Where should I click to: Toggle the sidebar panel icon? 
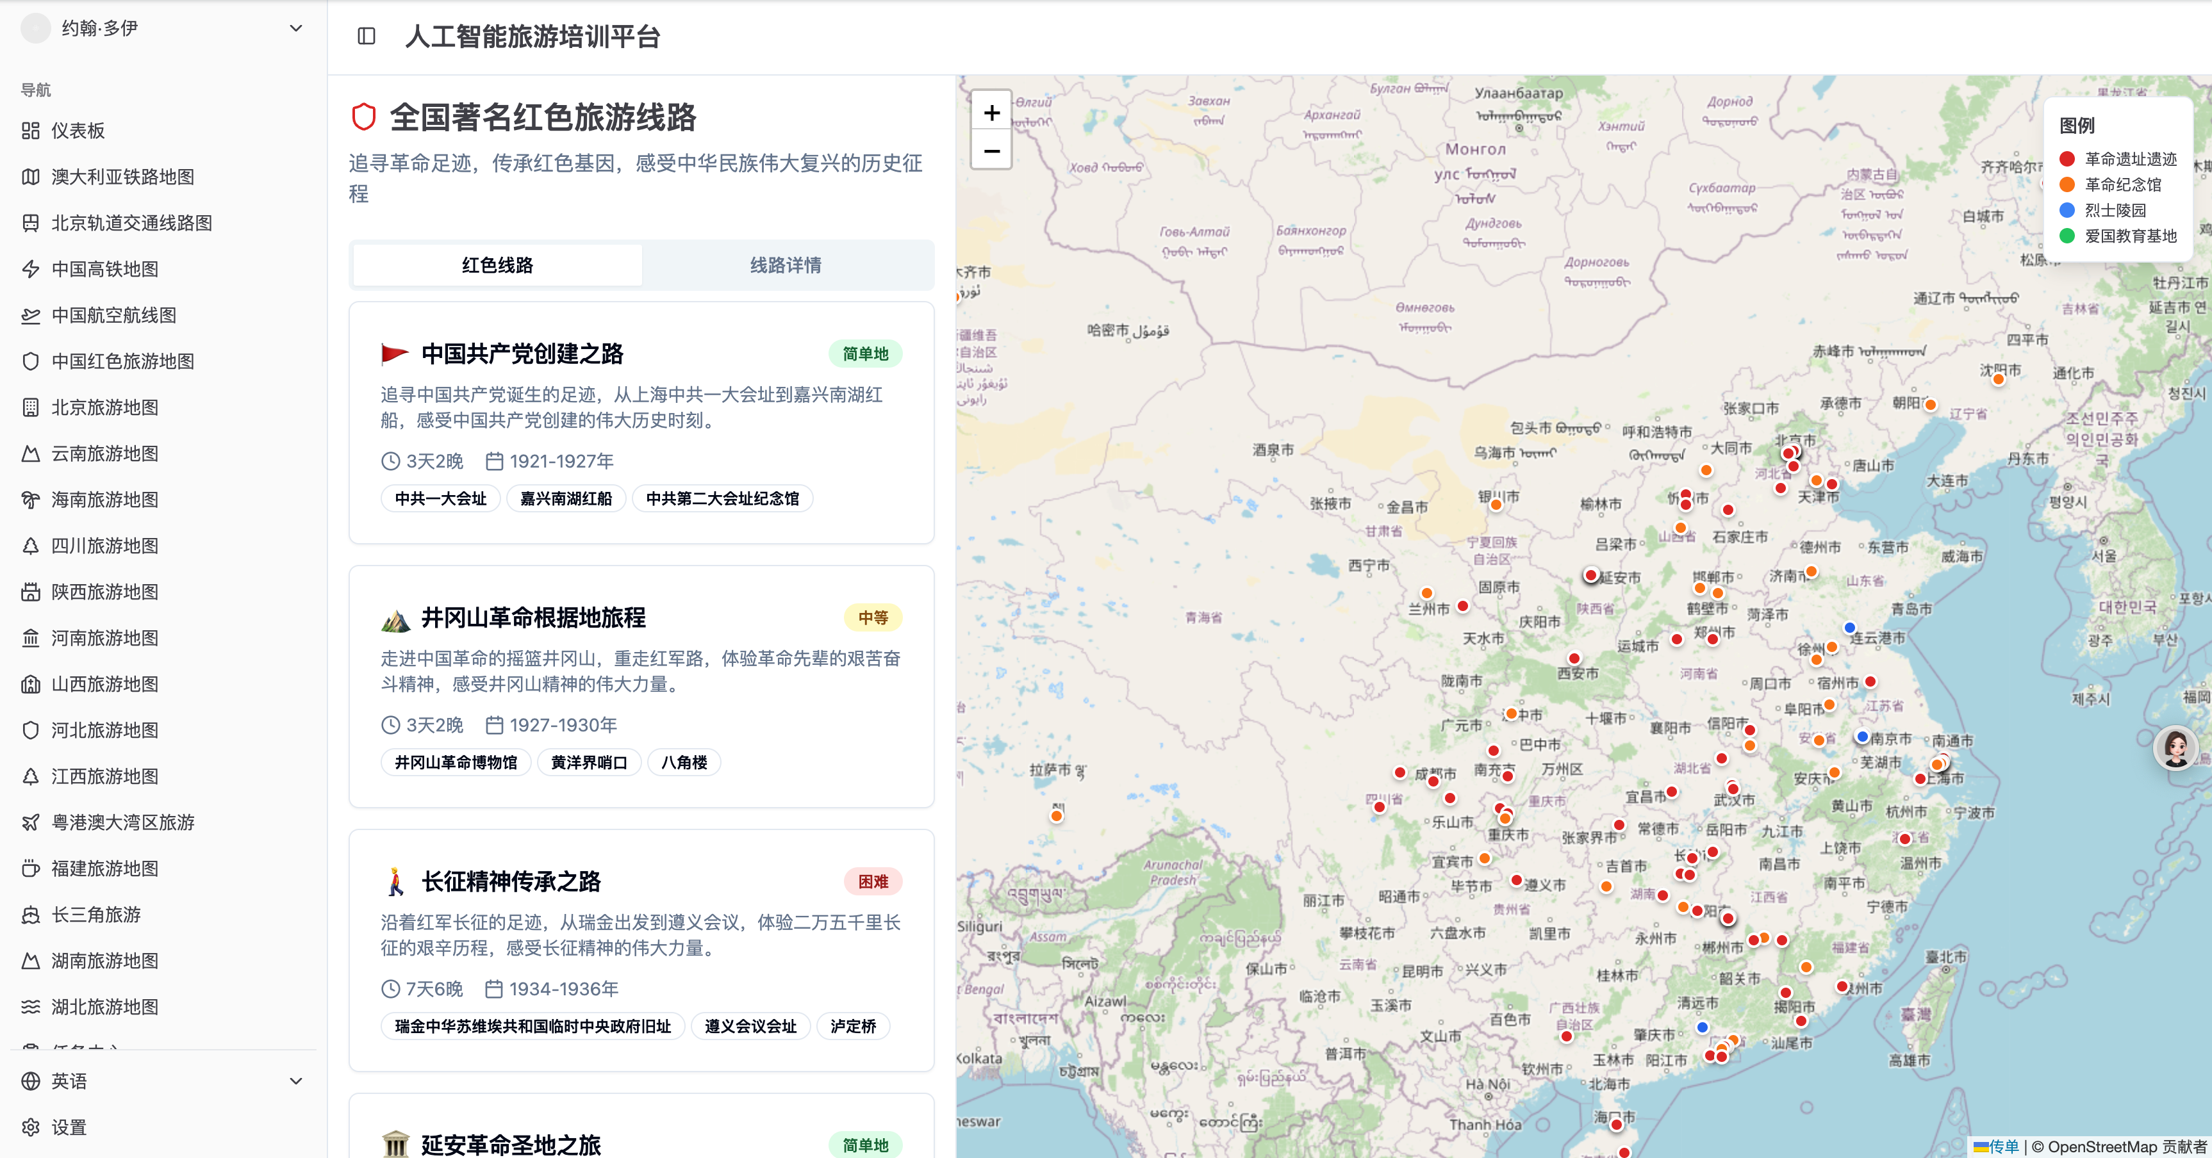(x=367, y=36)
